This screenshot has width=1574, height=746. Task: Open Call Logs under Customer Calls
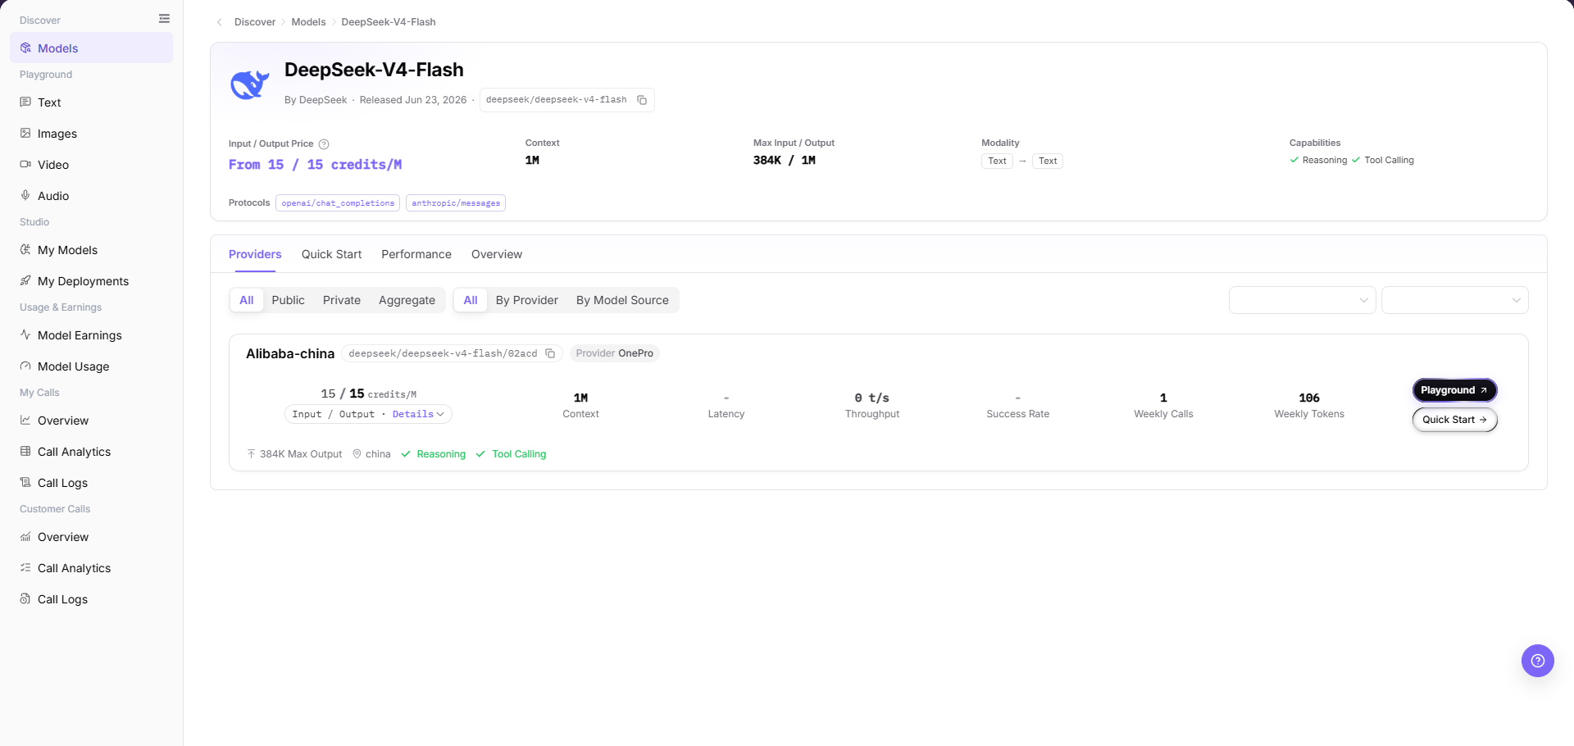(x=91, y=599)
